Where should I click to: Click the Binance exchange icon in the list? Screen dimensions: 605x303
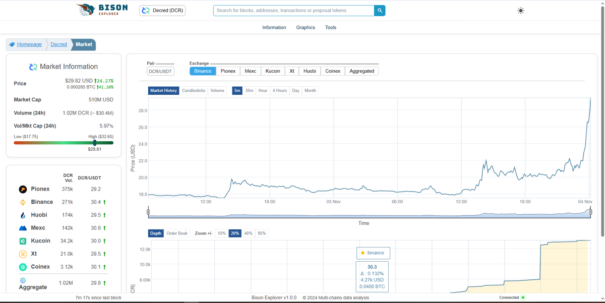pyautogui.click(x=23, y=202)
